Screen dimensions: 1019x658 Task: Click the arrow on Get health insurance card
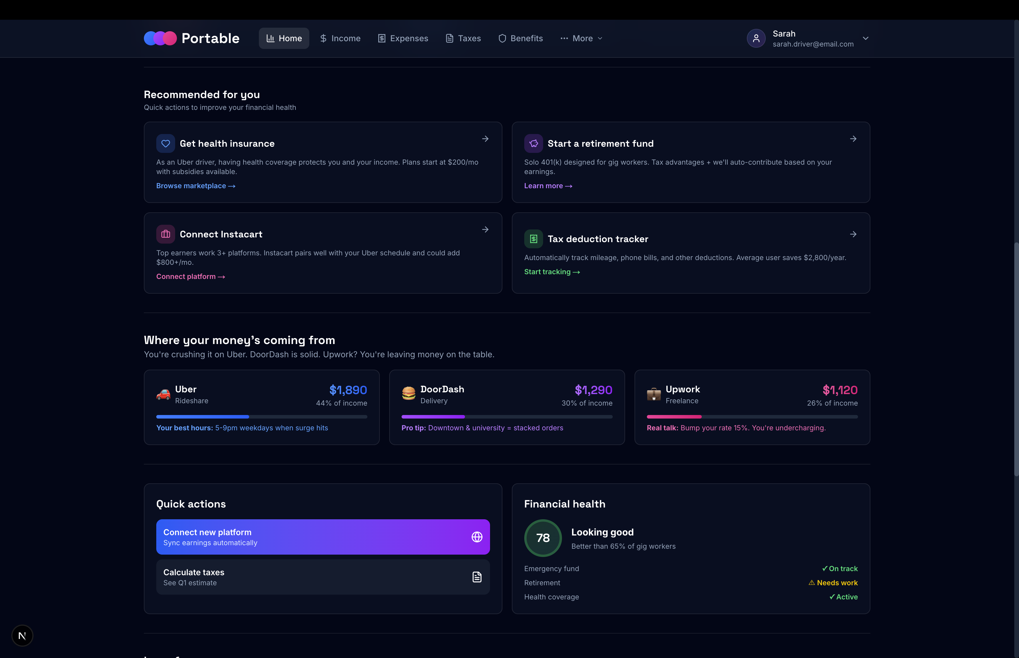[x=485, y=139]
